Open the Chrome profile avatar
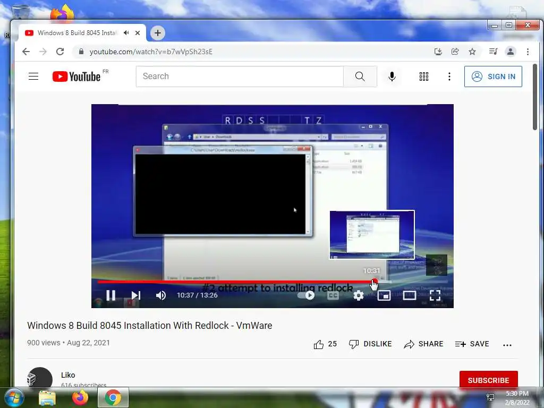This screenshot has height=408, width=544. [x=511, y=52]
